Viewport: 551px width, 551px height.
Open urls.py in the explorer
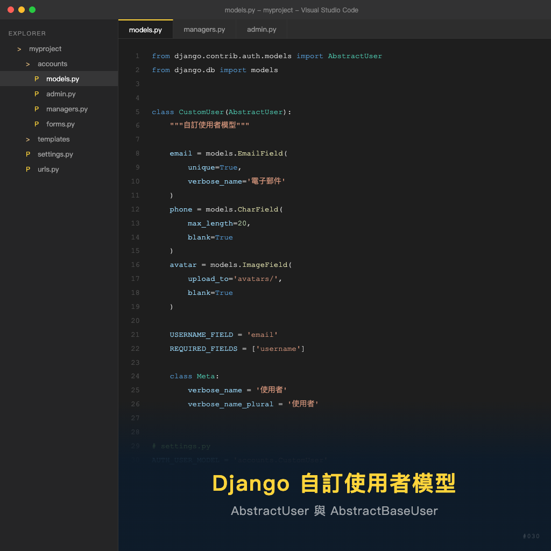point(59,169)
